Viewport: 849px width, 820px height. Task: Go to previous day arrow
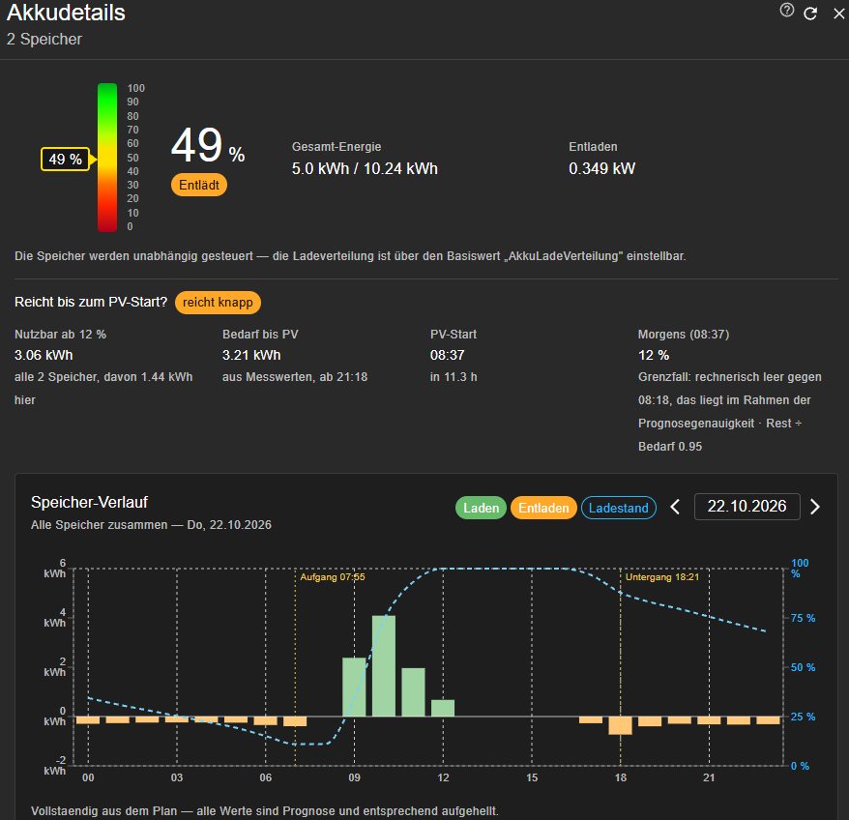[675, 507]
